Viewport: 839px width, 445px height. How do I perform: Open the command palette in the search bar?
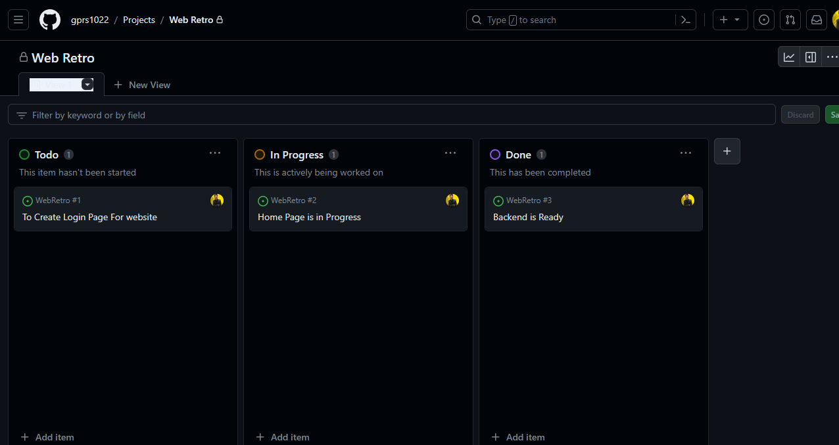(x=685, y=20)
